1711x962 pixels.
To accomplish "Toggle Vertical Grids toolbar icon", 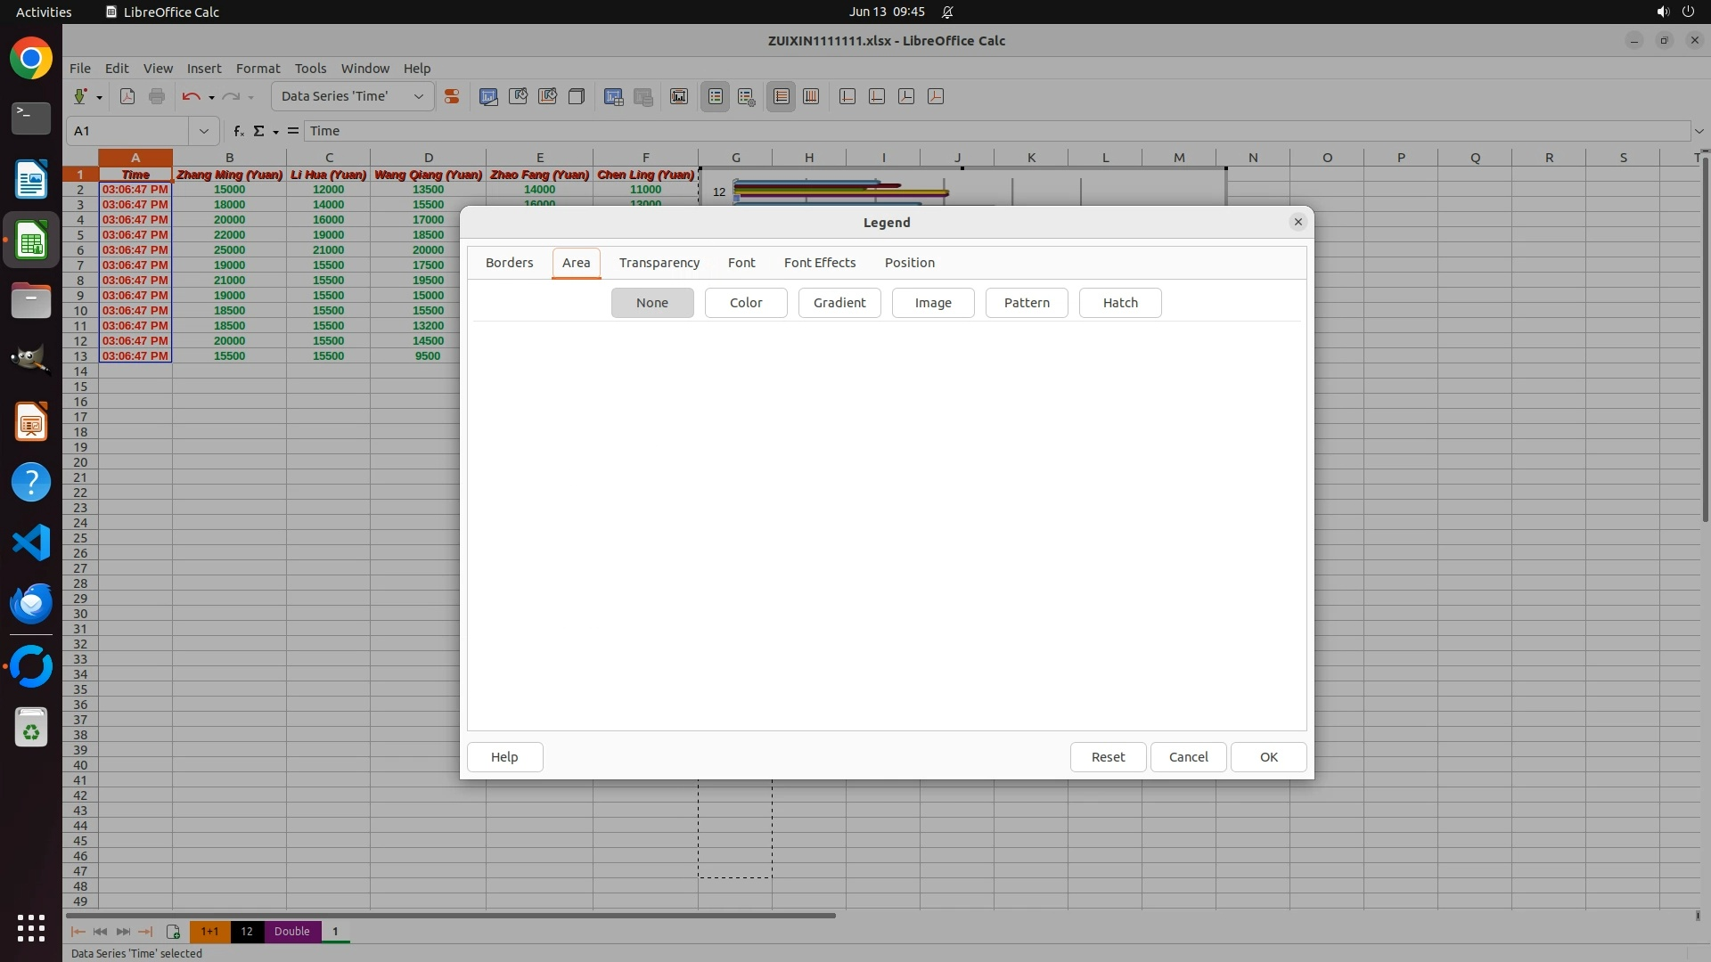I will pyautogui.click(x=811, y=96).
